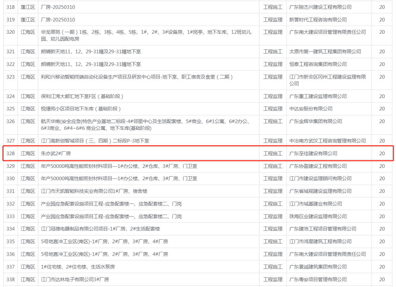Viewport: 396px width, 287px height.
Task: Select 江海区 in row 324
Action: pyautogui.click(x=28, y=96)
